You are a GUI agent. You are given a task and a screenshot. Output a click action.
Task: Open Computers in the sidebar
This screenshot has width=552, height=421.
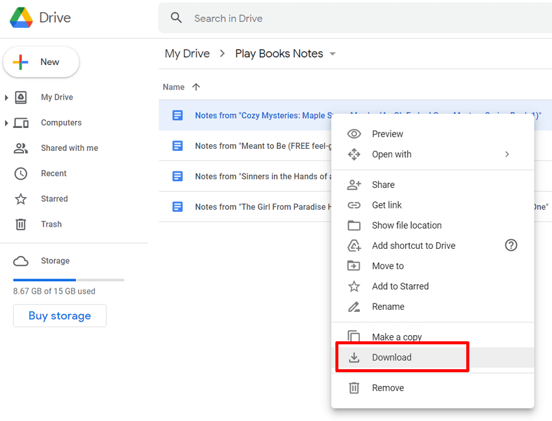(x=61, y=123)
